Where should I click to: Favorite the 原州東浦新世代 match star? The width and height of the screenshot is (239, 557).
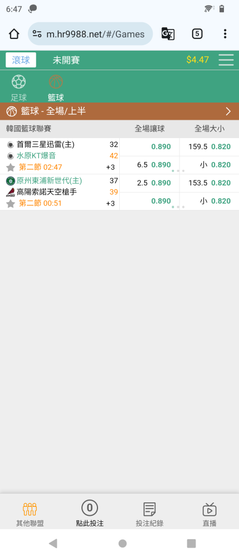pos(11,203)
